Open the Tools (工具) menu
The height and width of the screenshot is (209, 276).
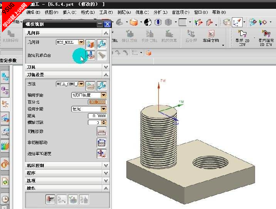point(106,12)
